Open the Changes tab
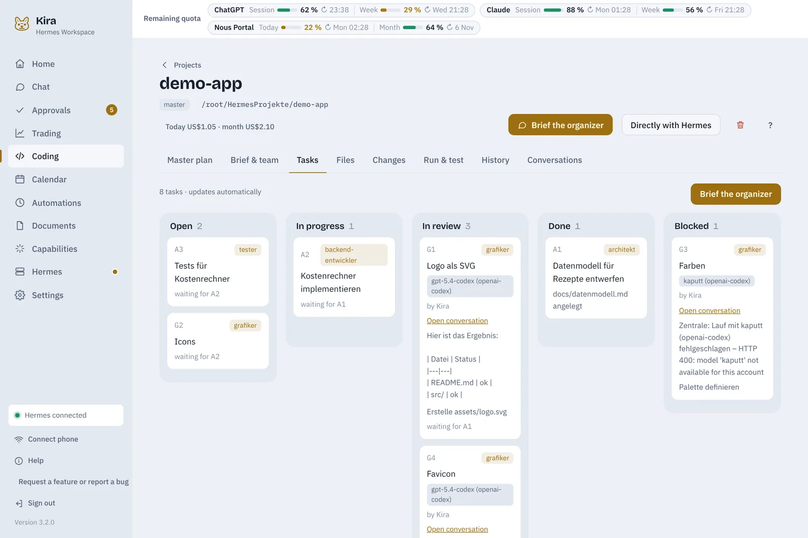 click(389, 160)
